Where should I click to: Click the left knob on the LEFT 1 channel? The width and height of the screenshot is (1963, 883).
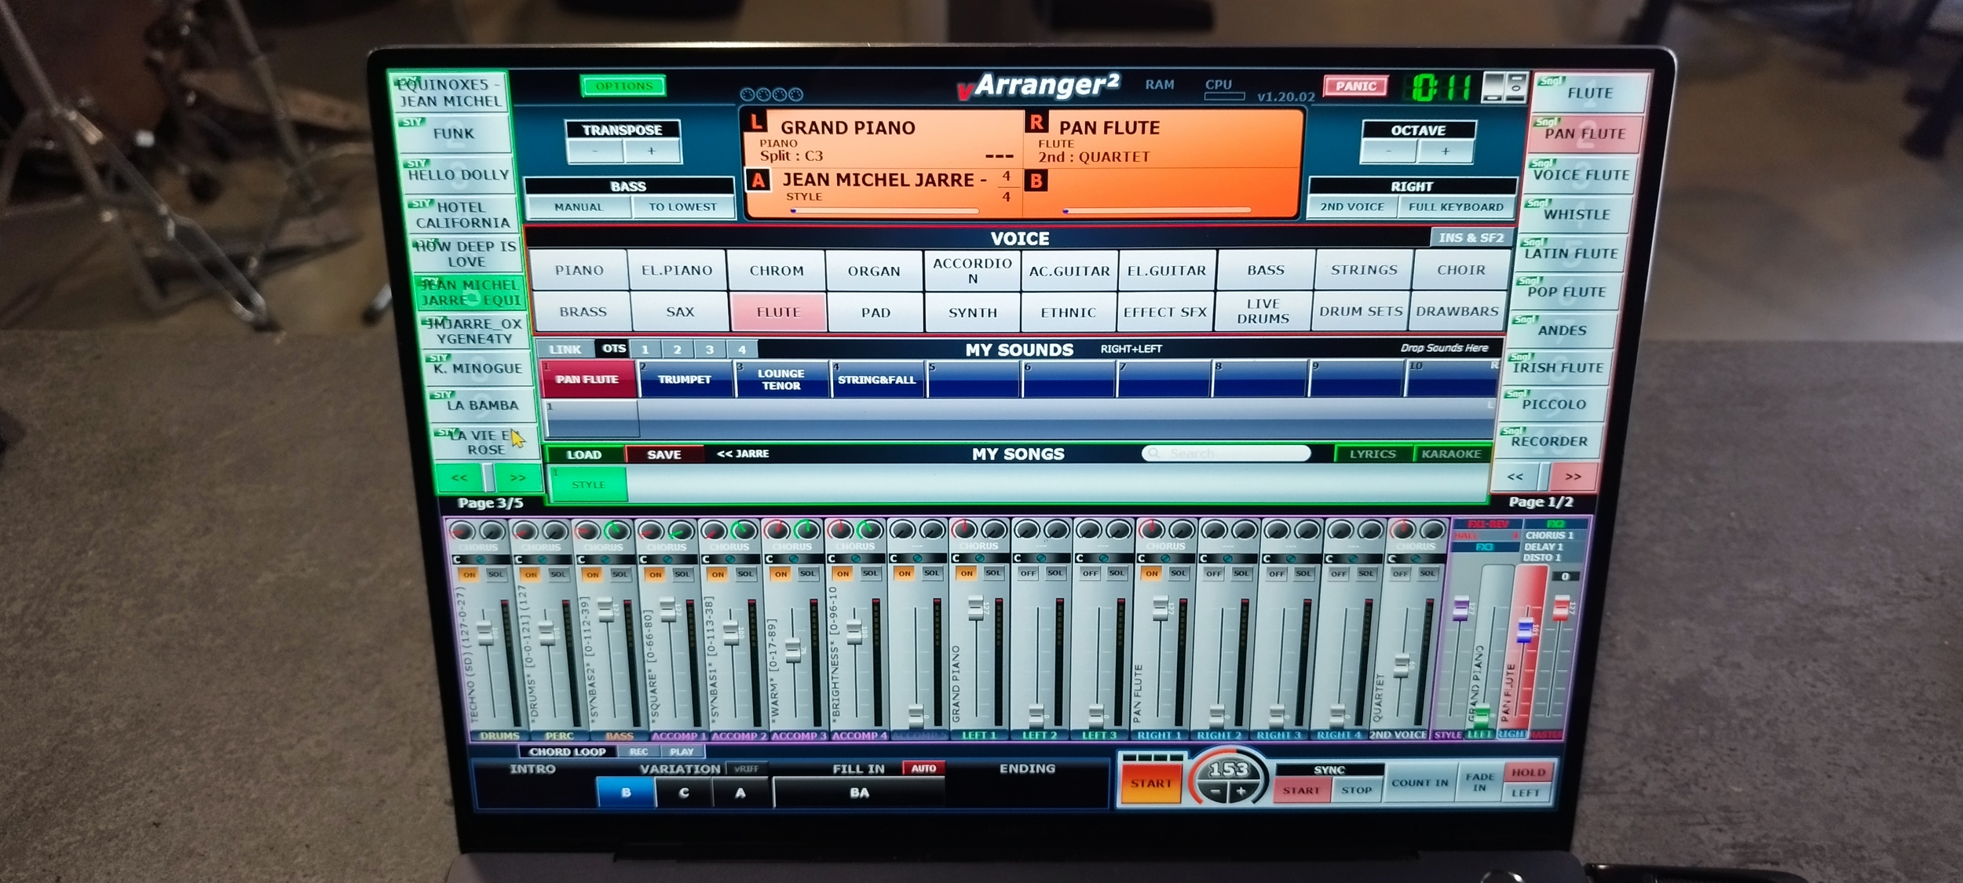964,530
